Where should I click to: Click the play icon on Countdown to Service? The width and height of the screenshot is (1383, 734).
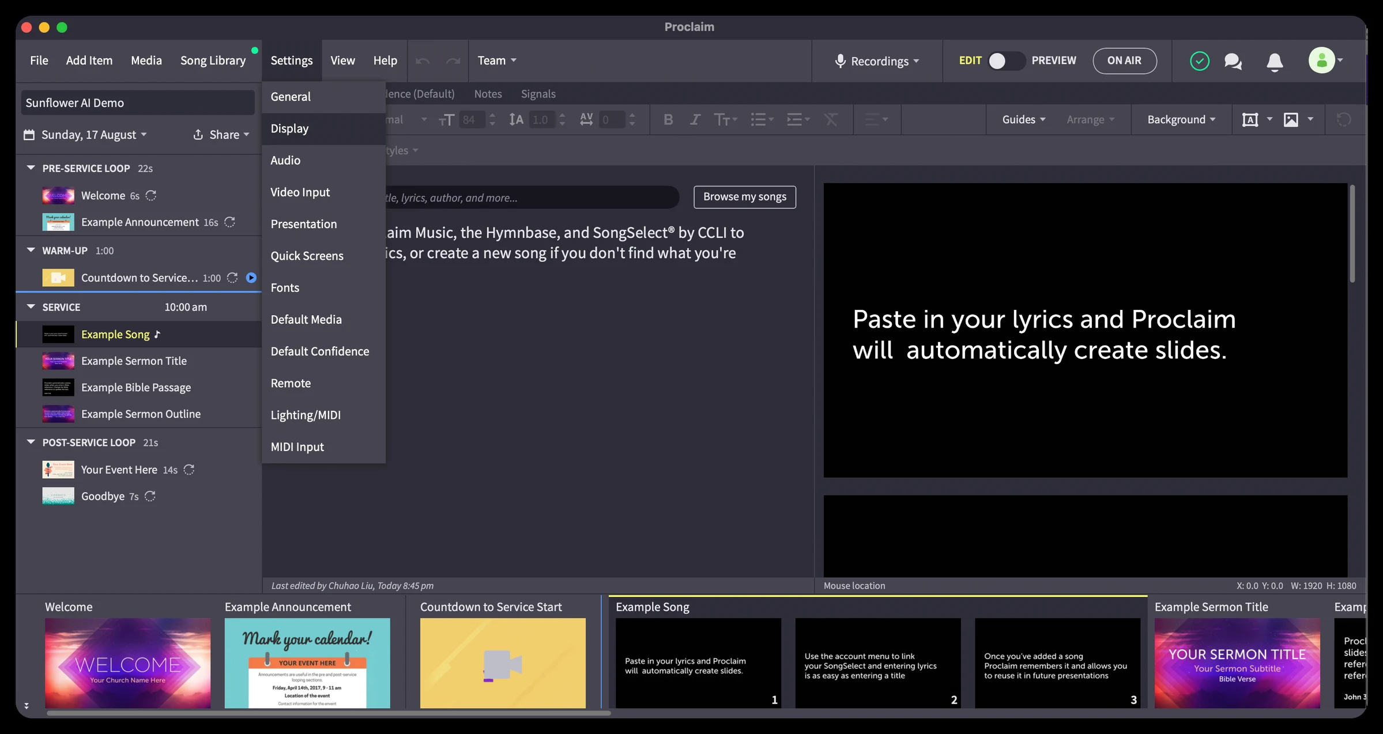251,278
